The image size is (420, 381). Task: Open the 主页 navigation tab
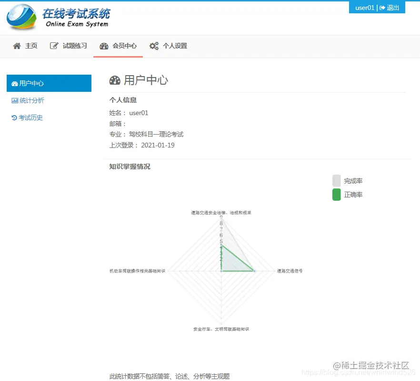tap(25, 46)
